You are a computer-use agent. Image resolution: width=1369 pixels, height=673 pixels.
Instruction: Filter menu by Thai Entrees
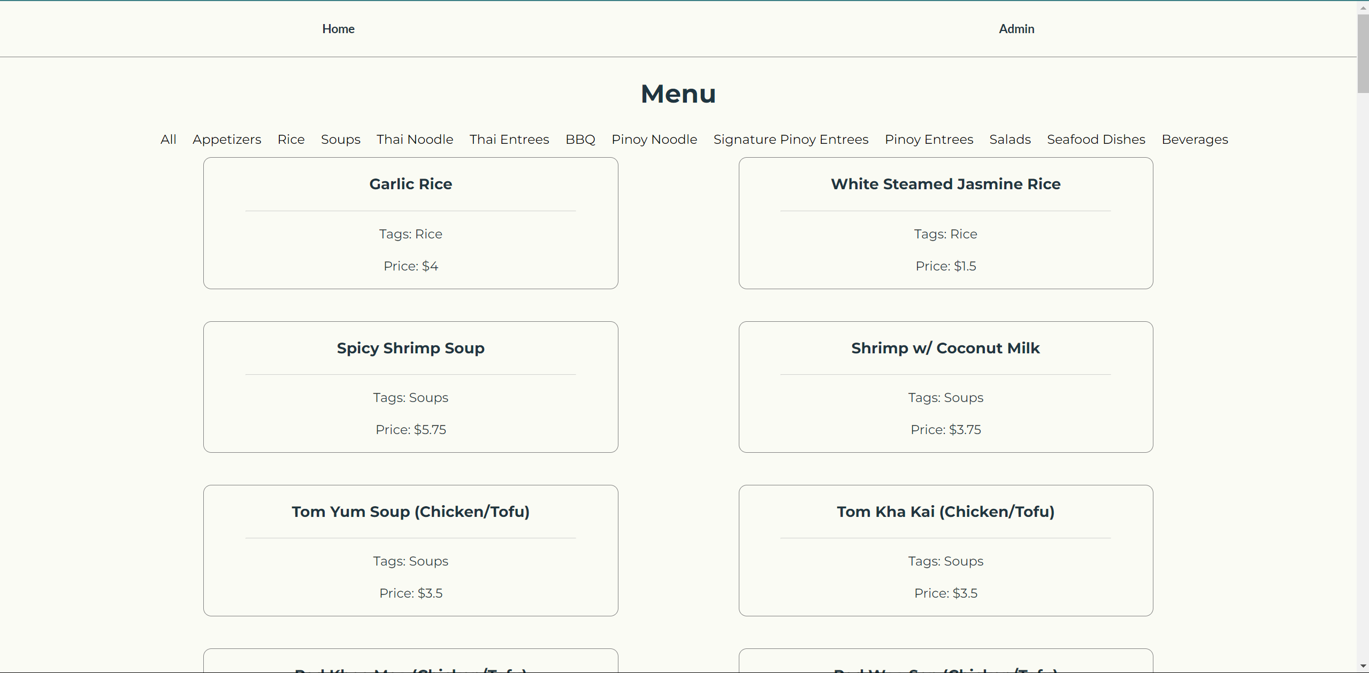tap(509, 139)
